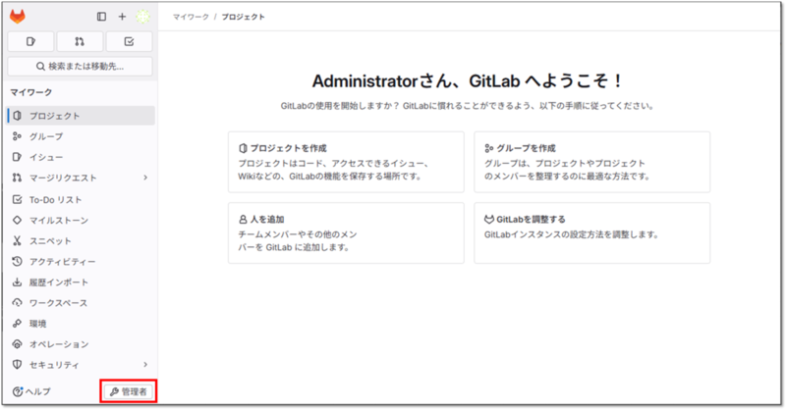
Task: Open assigned issues shortcut button
Action: pos(31,41)
